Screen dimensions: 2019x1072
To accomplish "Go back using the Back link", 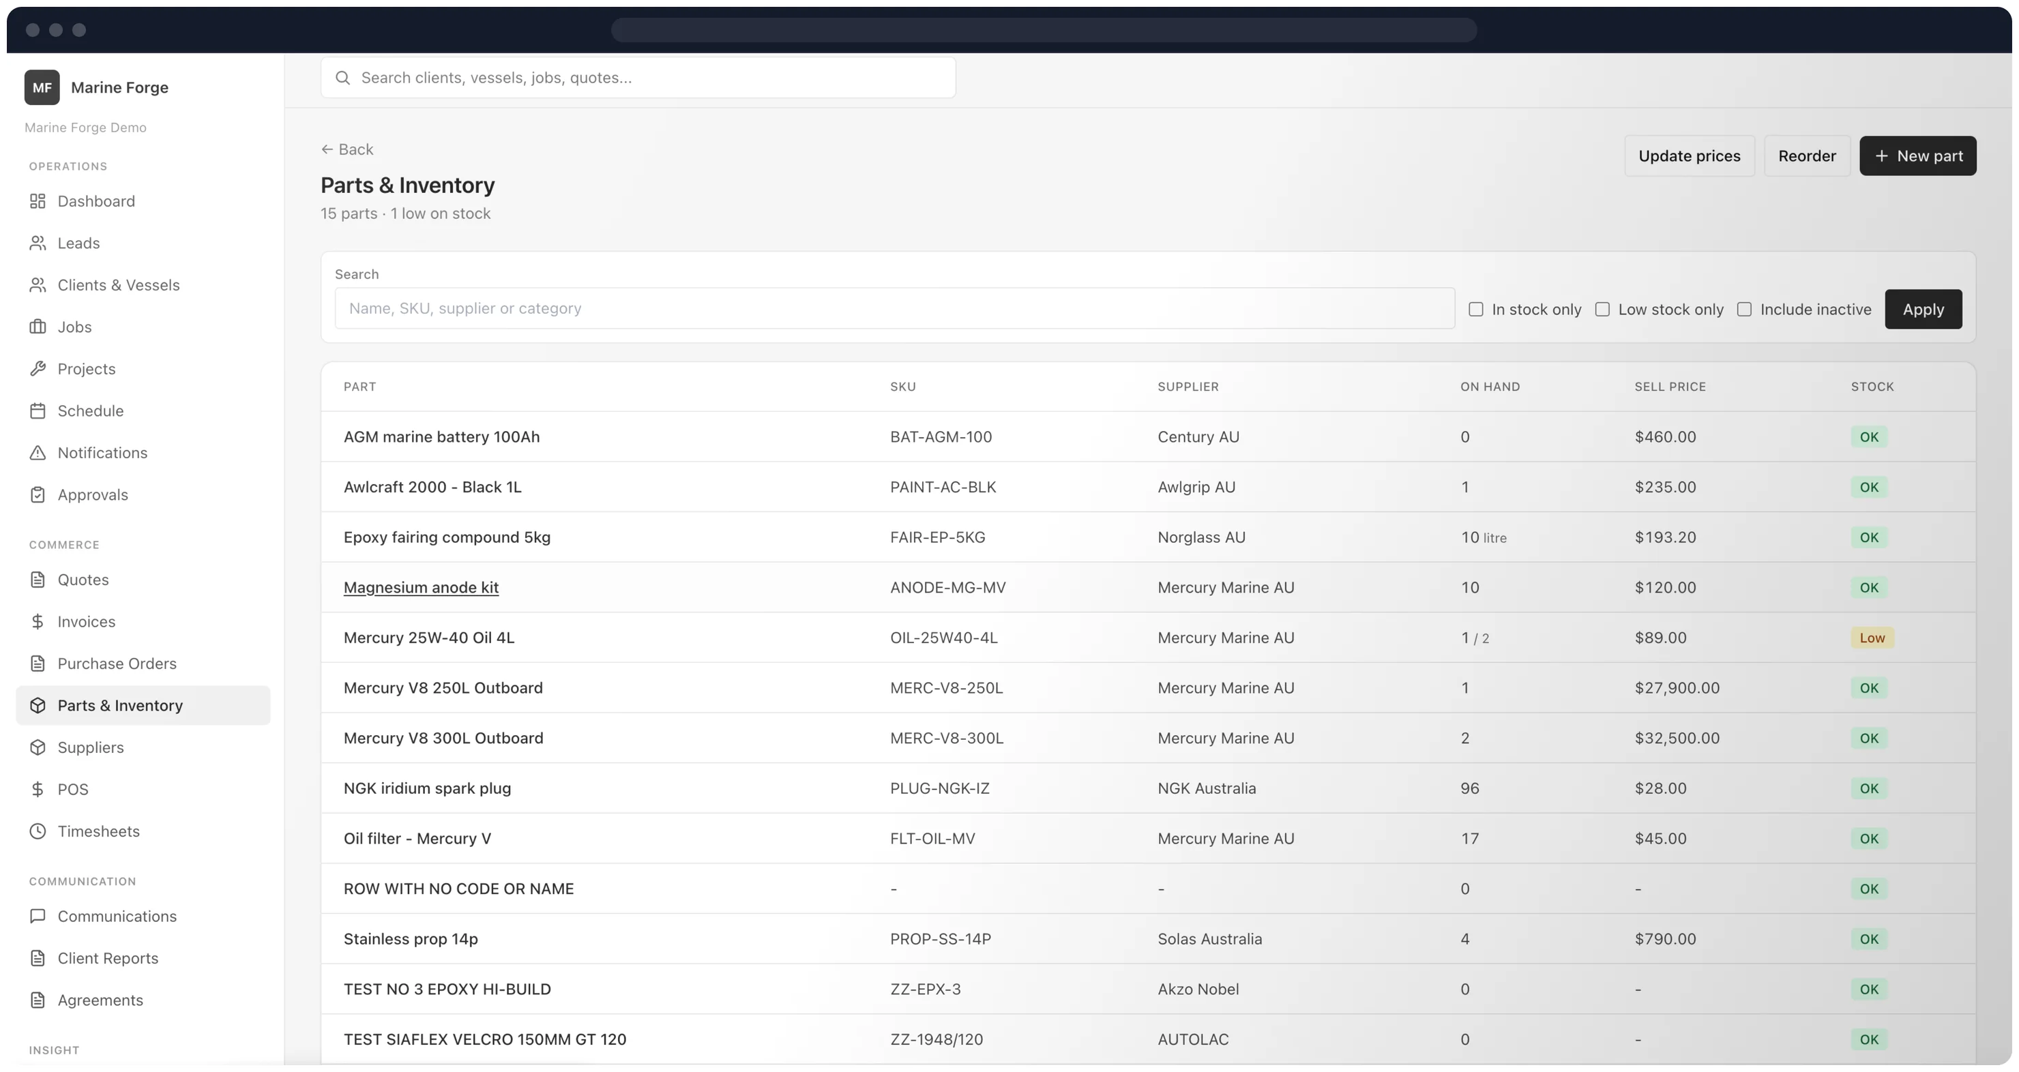I will 347,149.
